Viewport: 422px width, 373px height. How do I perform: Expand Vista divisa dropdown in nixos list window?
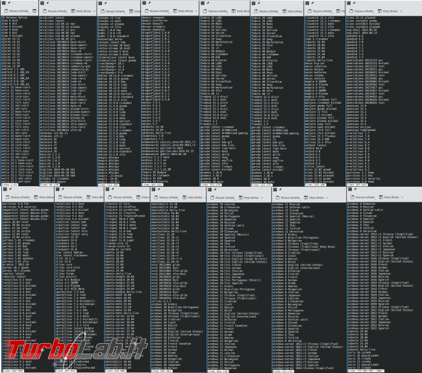(x=401, y=11)
